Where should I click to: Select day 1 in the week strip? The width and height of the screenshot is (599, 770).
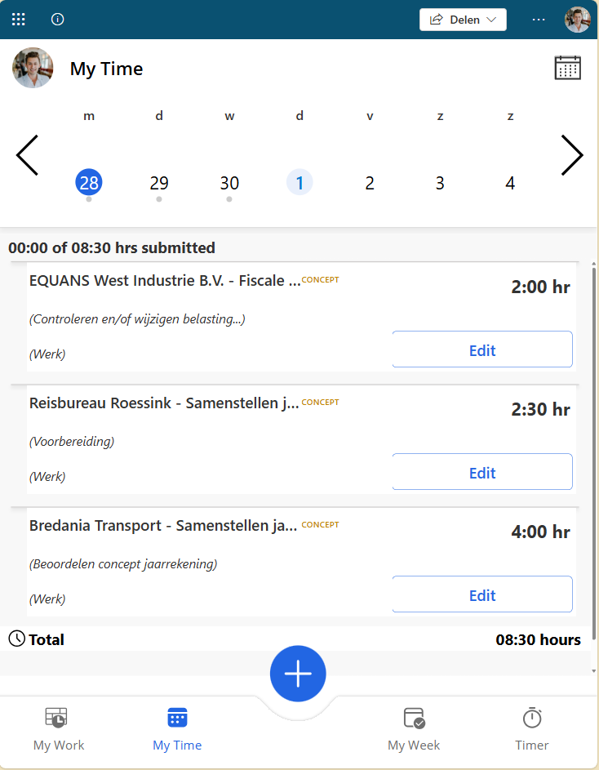(x=299, y=183)
